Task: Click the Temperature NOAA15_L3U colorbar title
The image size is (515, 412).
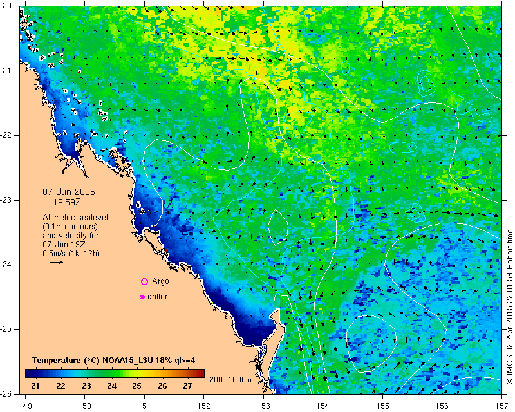Action: point(114,360)
